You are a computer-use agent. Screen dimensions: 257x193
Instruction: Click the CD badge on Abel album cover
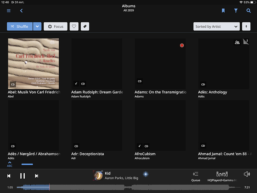click(x=13, y=85)
